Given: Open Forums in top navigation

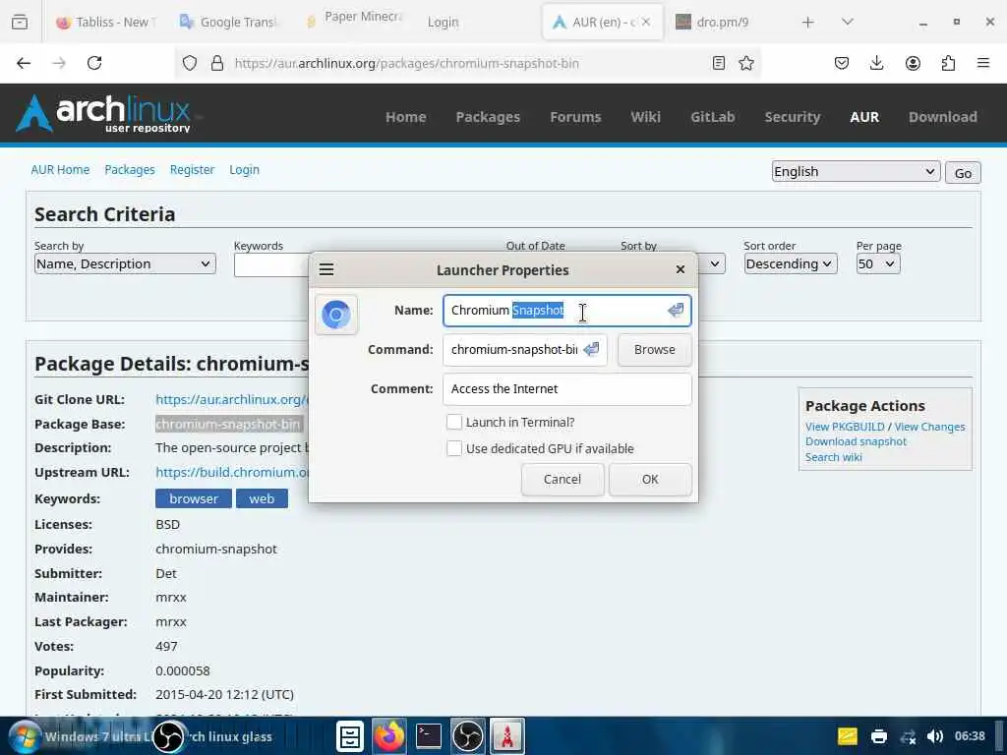Looking at the screenshot, I should pos(575,117).
